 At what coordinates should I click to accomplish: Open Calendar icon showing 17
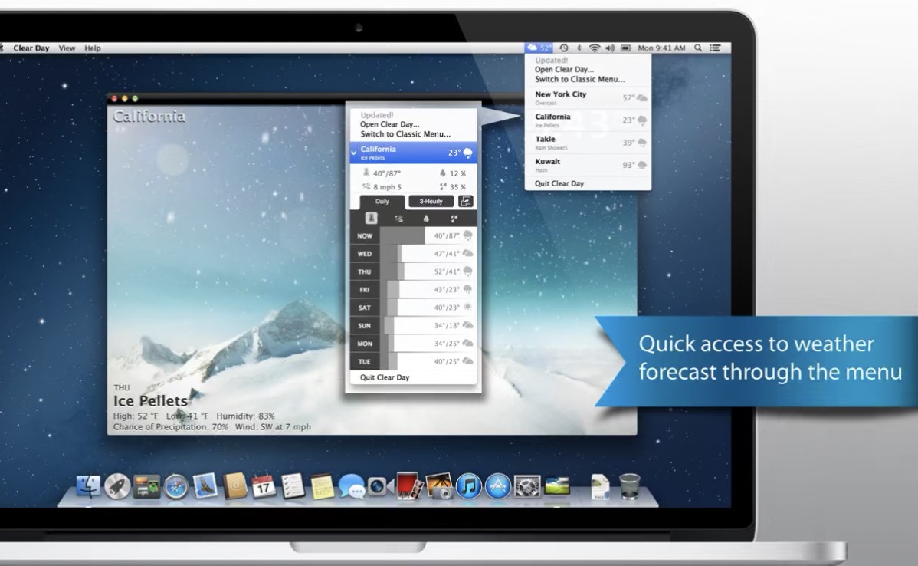pyautogui.click(x=264, y=486)
